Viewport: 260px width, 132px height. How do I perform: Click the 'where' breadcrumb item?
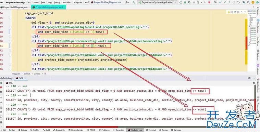pos(37,74)
